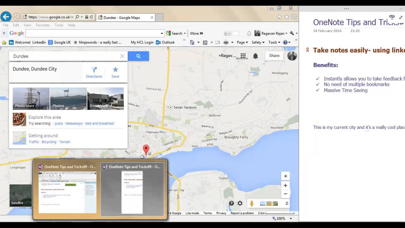Switch to the Satellite view thumbnail
Screen dimensions: 405x228
(x=20, y=195)
